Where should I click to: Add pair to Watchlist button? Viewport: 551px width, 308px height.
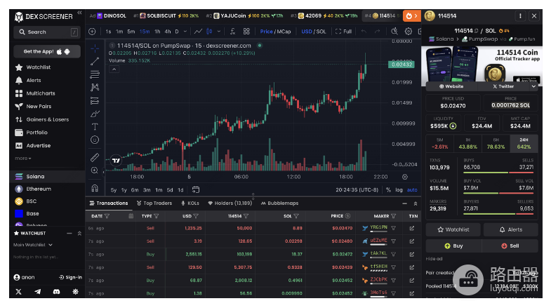coord(453,229)
